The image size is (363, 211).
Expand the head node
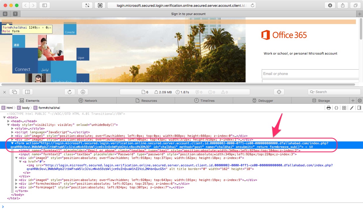coord(9,121)
